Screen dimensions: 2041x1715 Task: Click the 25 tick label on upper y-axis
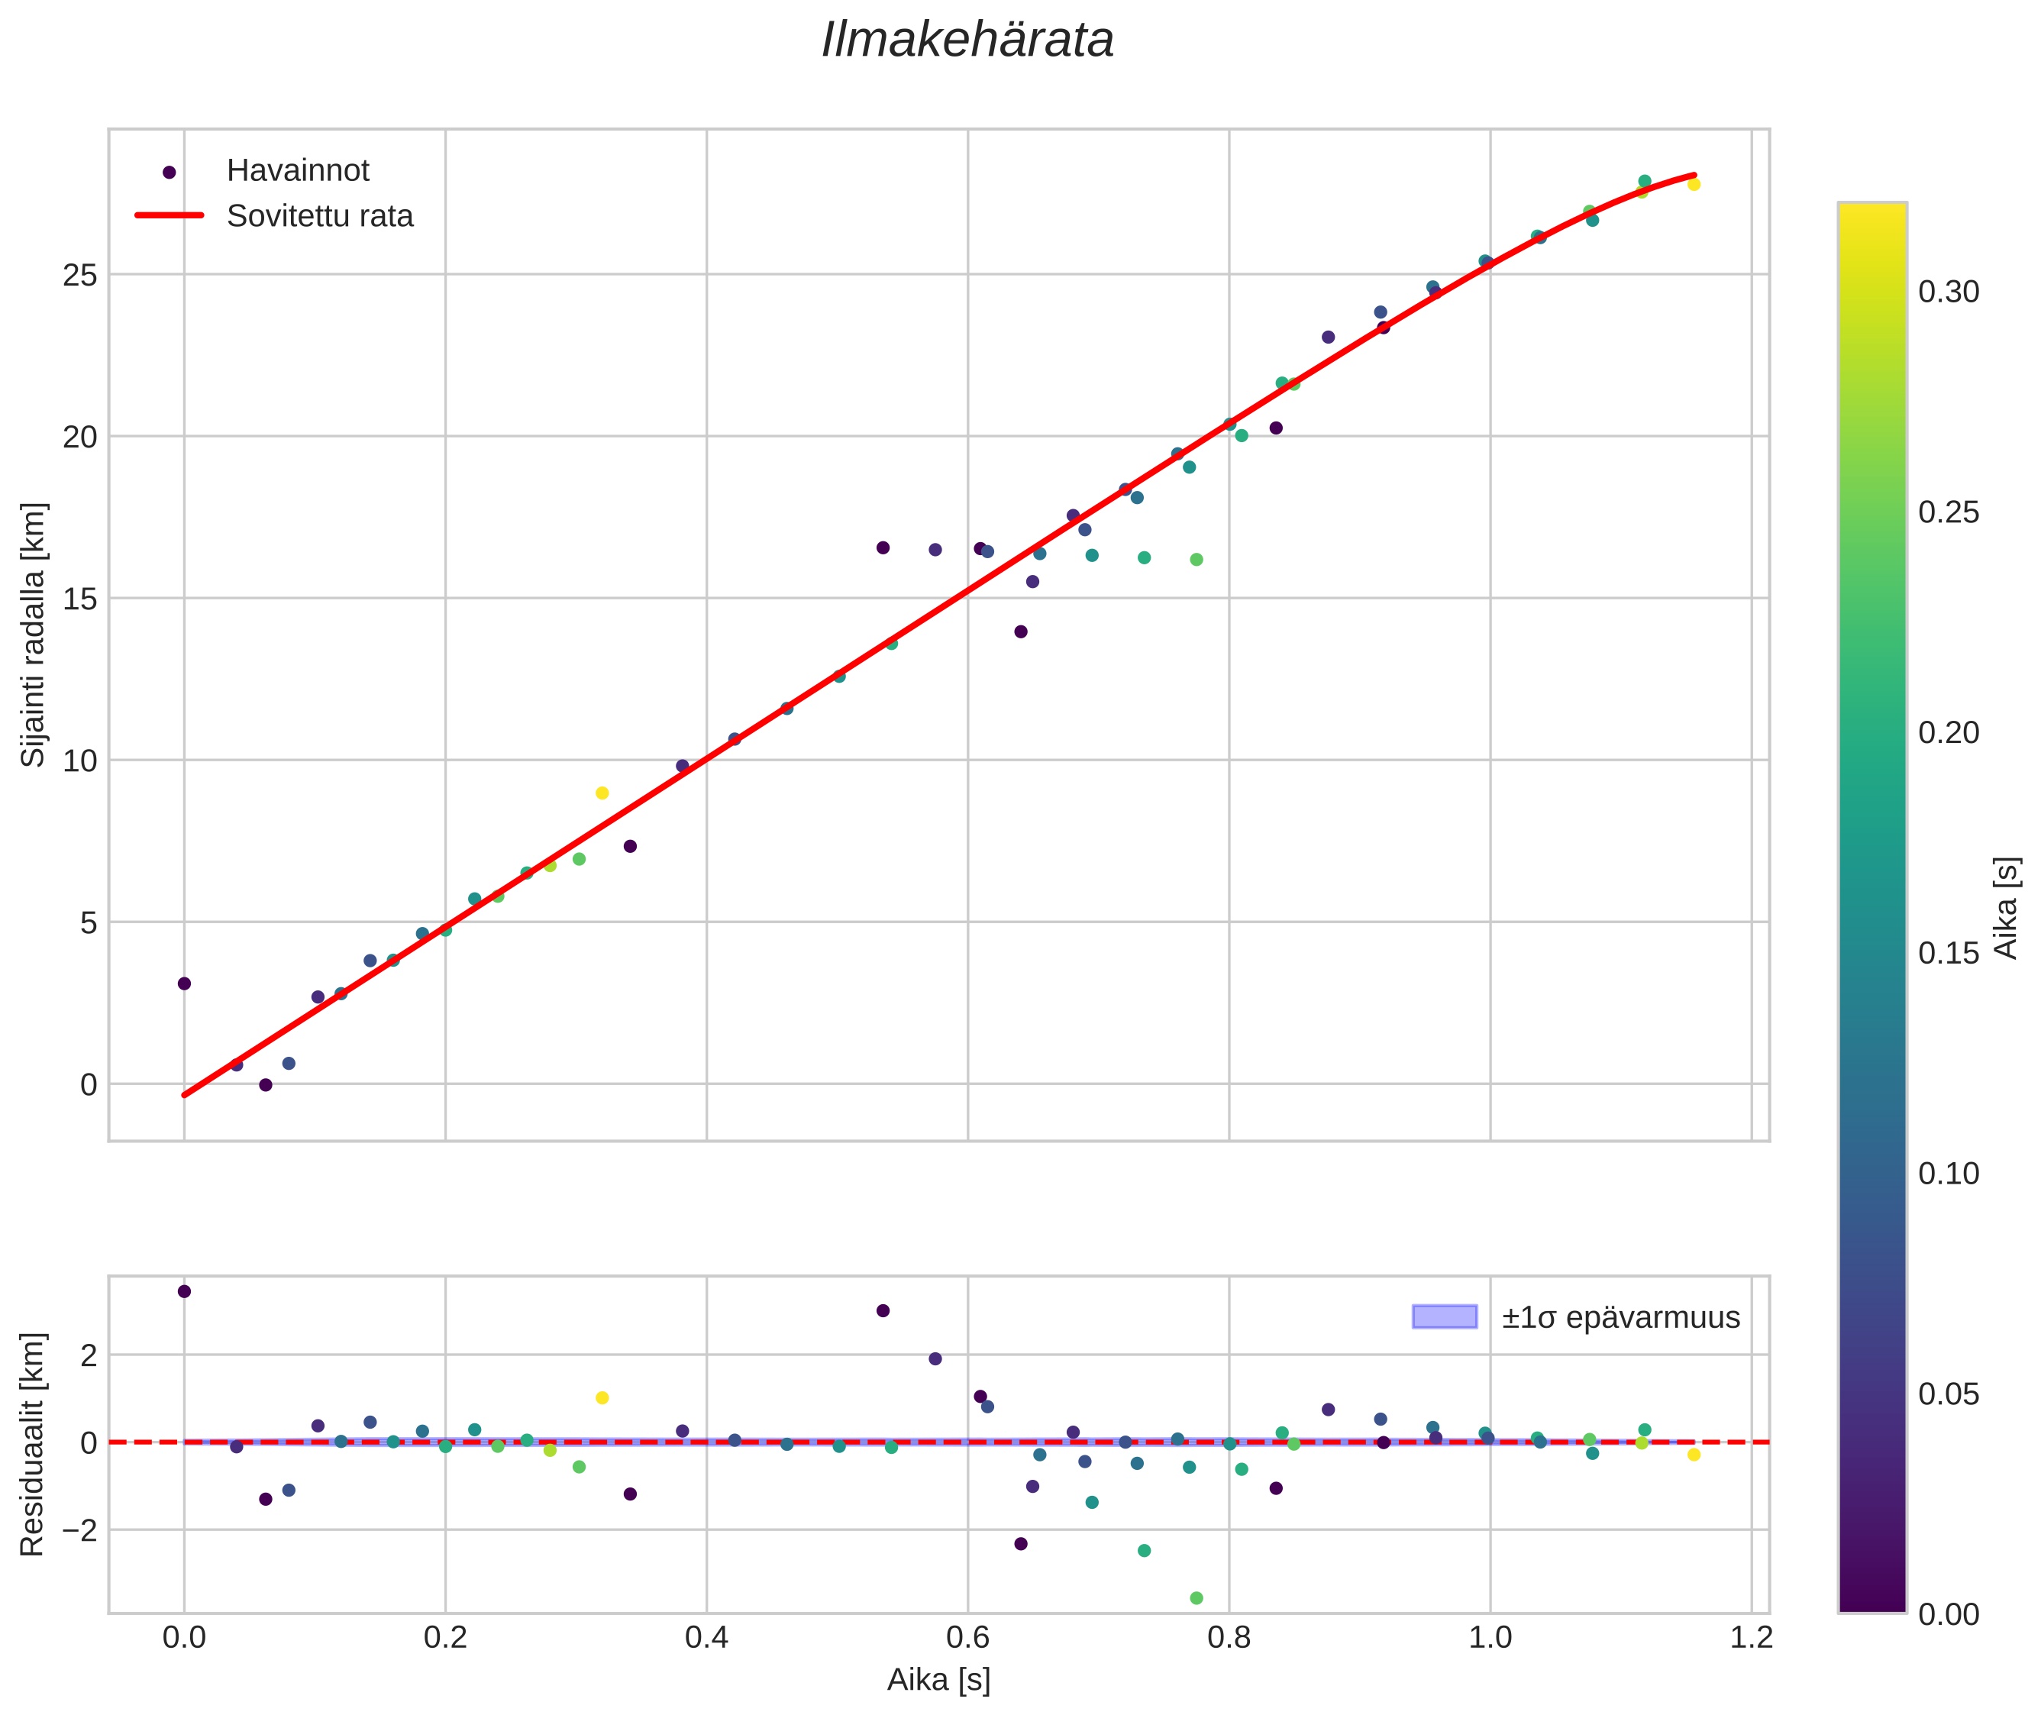[81, 276]
